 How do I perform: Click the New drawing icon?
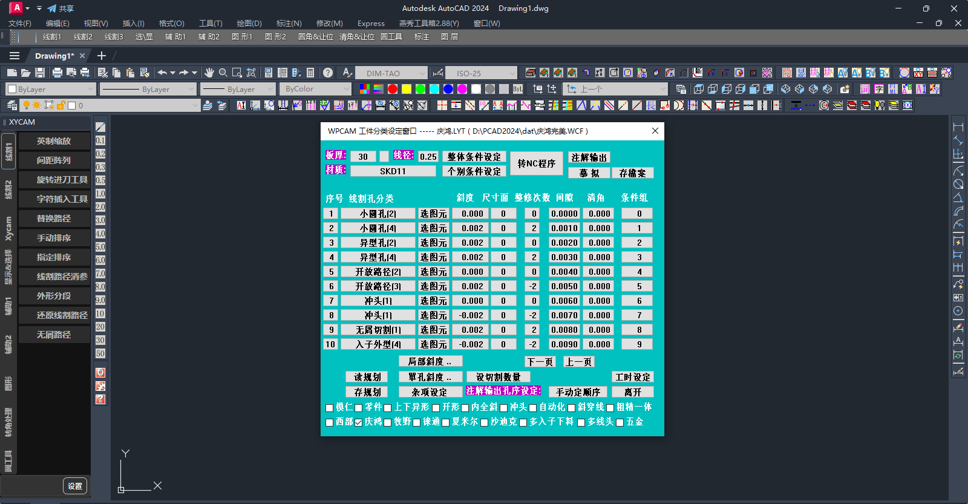(x=11, y=73)
